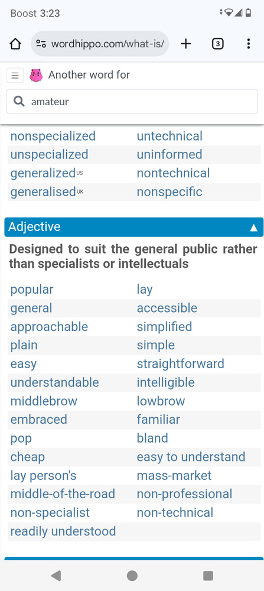
Task: Open the 'nontechnical' synonym link
Action: point(173,173)
